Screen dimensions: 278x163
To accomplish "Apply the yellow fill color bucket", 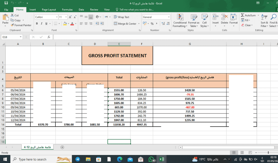I will click(x=65, y=23).
